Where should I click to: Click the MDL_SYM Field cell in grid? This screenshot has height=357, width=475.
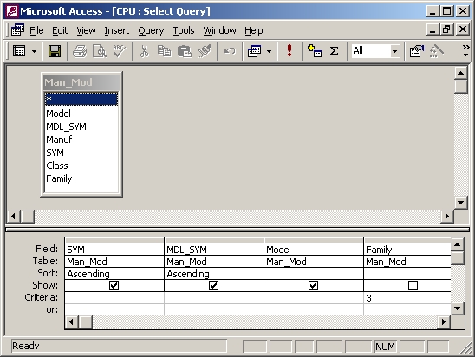[214, 250]
